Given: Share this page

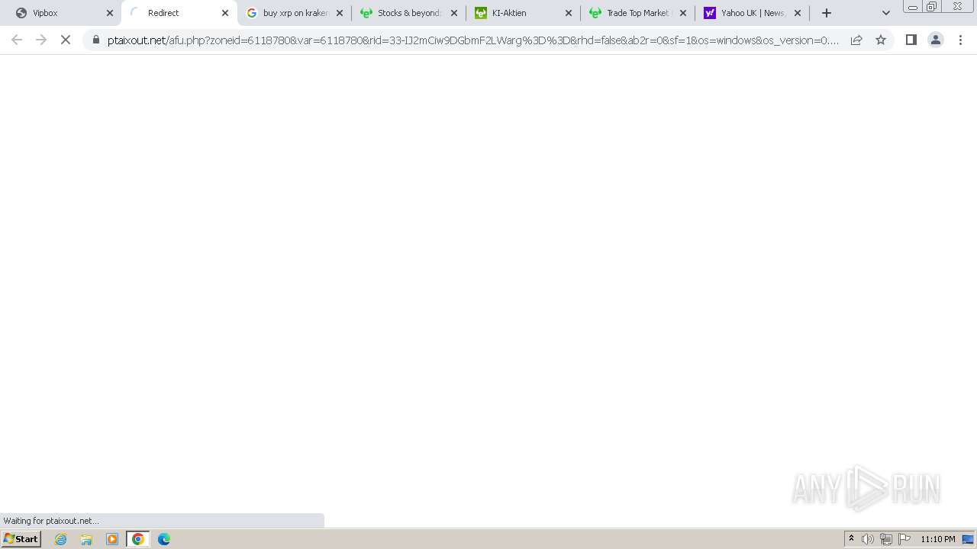Looking at the screenshot, I should pos(856,40).
